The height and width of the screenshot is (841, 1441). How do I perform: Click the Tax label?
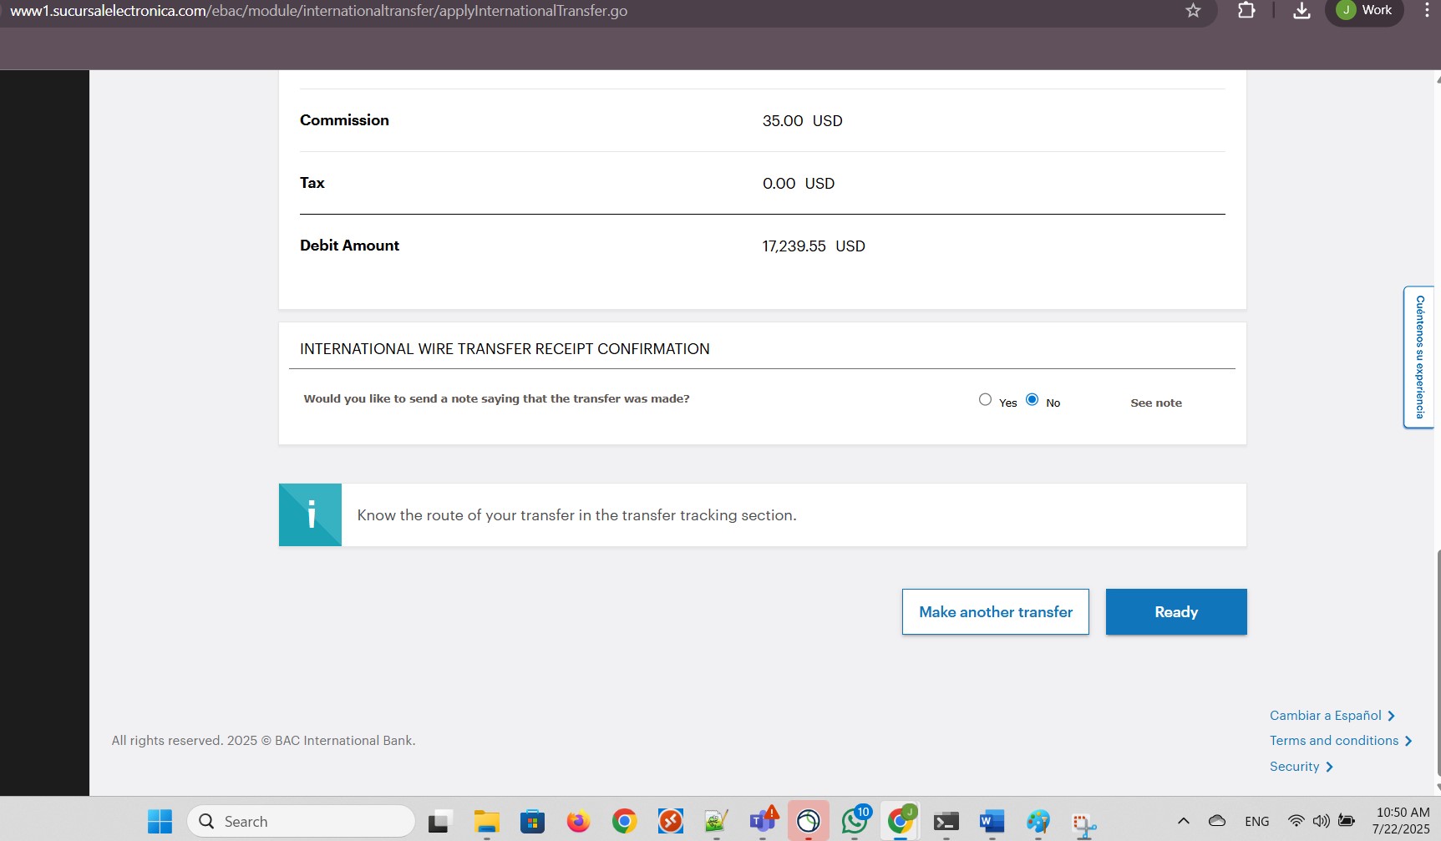click(312, 183)
